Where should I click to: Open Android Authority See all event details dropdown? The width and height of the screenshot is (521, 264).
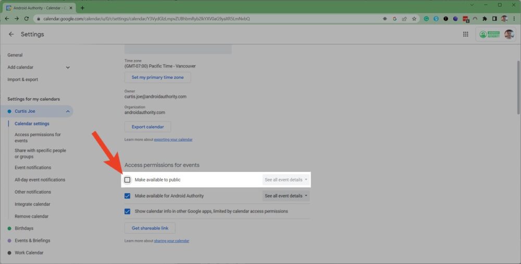286,196
